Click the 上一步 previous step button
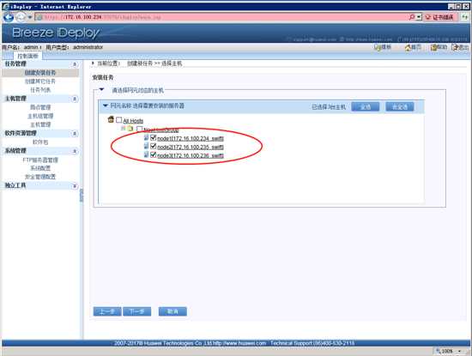 107,311
